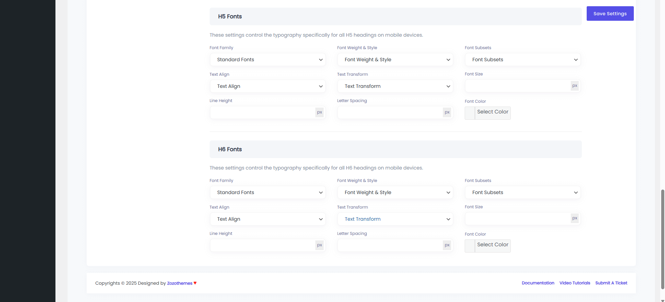The image size is (665, 302).
Task: Open the Zozothemes link in footer
Action: coord(180,283)
